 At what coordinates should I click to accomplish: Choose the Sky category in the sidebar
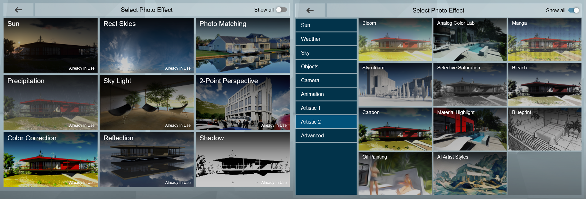tap(326, 53)
